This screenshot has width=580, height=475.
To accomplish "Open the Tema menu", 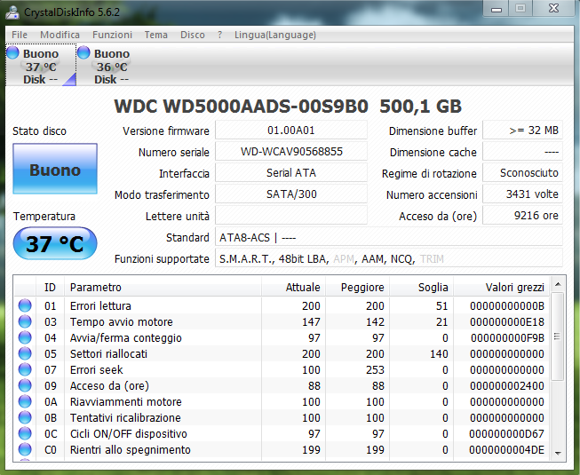I will click(x=155, y=35).
